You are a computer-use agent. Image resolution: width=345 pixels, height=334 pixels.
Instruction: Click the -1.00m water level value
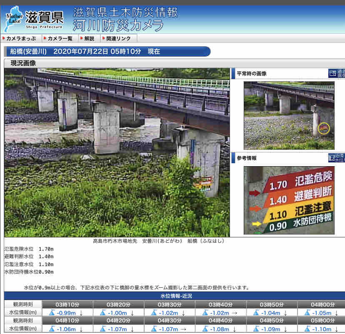coord(117,313)
